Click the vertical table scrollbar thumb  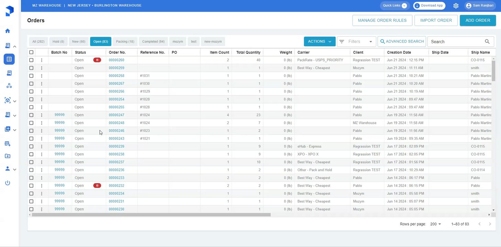493,71
